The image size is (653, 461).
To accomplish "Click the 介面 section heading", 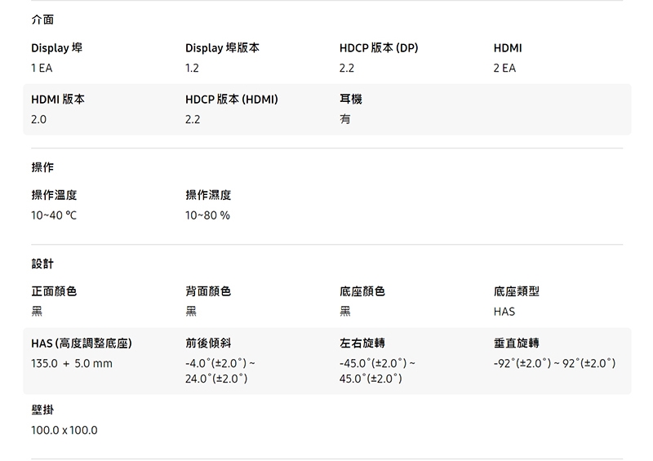I will click(x=42, y=19).
